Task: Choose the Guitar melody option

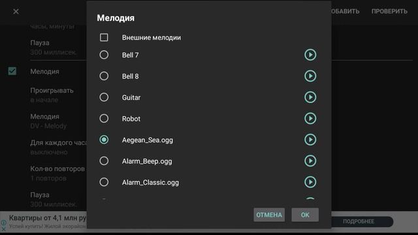Action: click(104, 97)
